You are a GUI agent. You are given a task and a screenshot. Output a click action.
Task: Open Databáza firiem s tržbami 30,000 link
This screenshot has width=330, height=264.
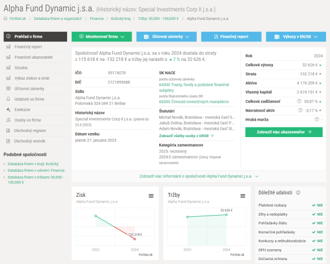(x=36, y=180)
